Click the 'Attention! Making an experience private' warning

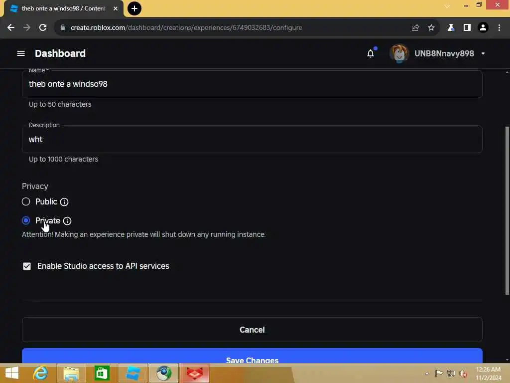pyautogui.click(x=144, y=234)
